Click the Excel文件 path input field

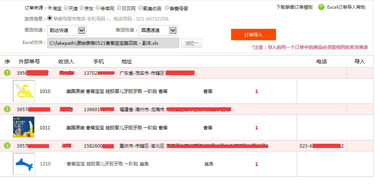point(113,43)
